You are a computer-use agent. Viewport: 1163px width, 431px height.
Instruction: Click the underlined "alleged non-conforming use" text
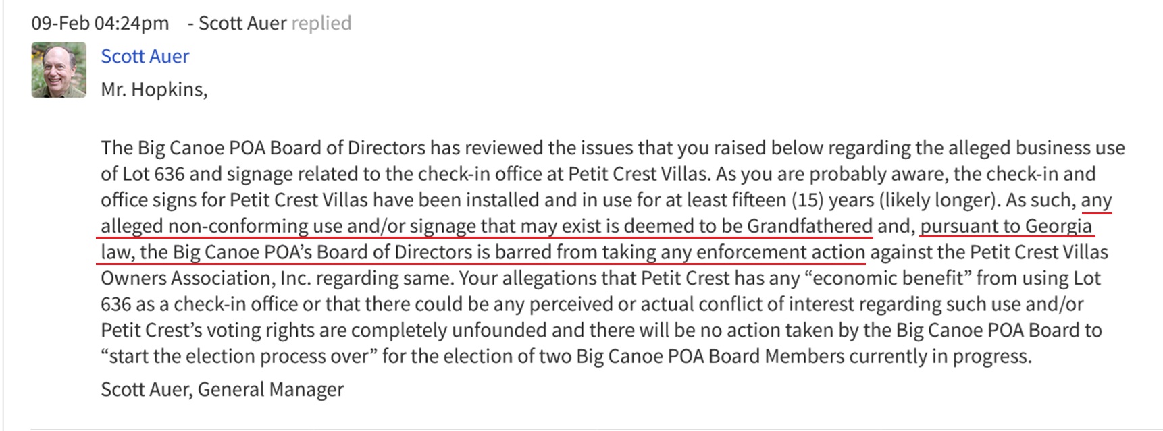[205, 226]
